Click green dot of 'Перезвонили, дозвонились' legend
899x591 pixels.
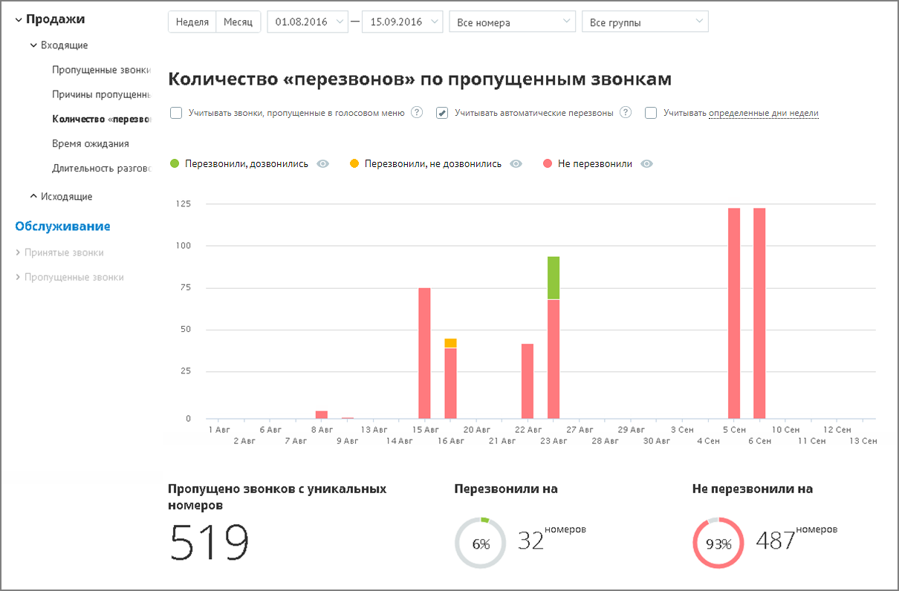(x=175, y=163)
